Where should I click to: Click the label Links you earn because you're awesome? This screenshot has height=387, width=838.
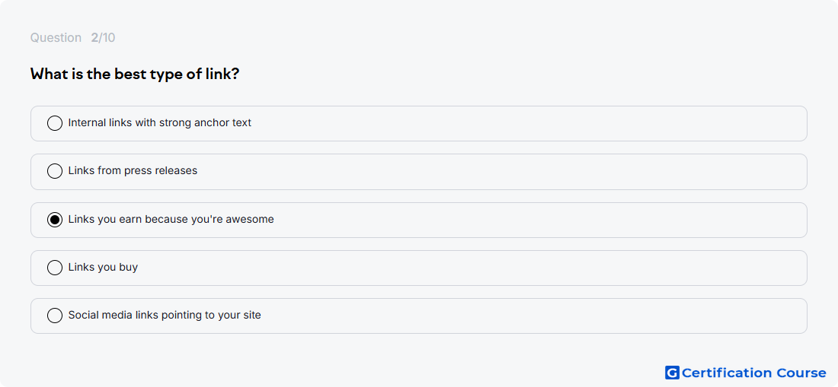coord(171,219)
